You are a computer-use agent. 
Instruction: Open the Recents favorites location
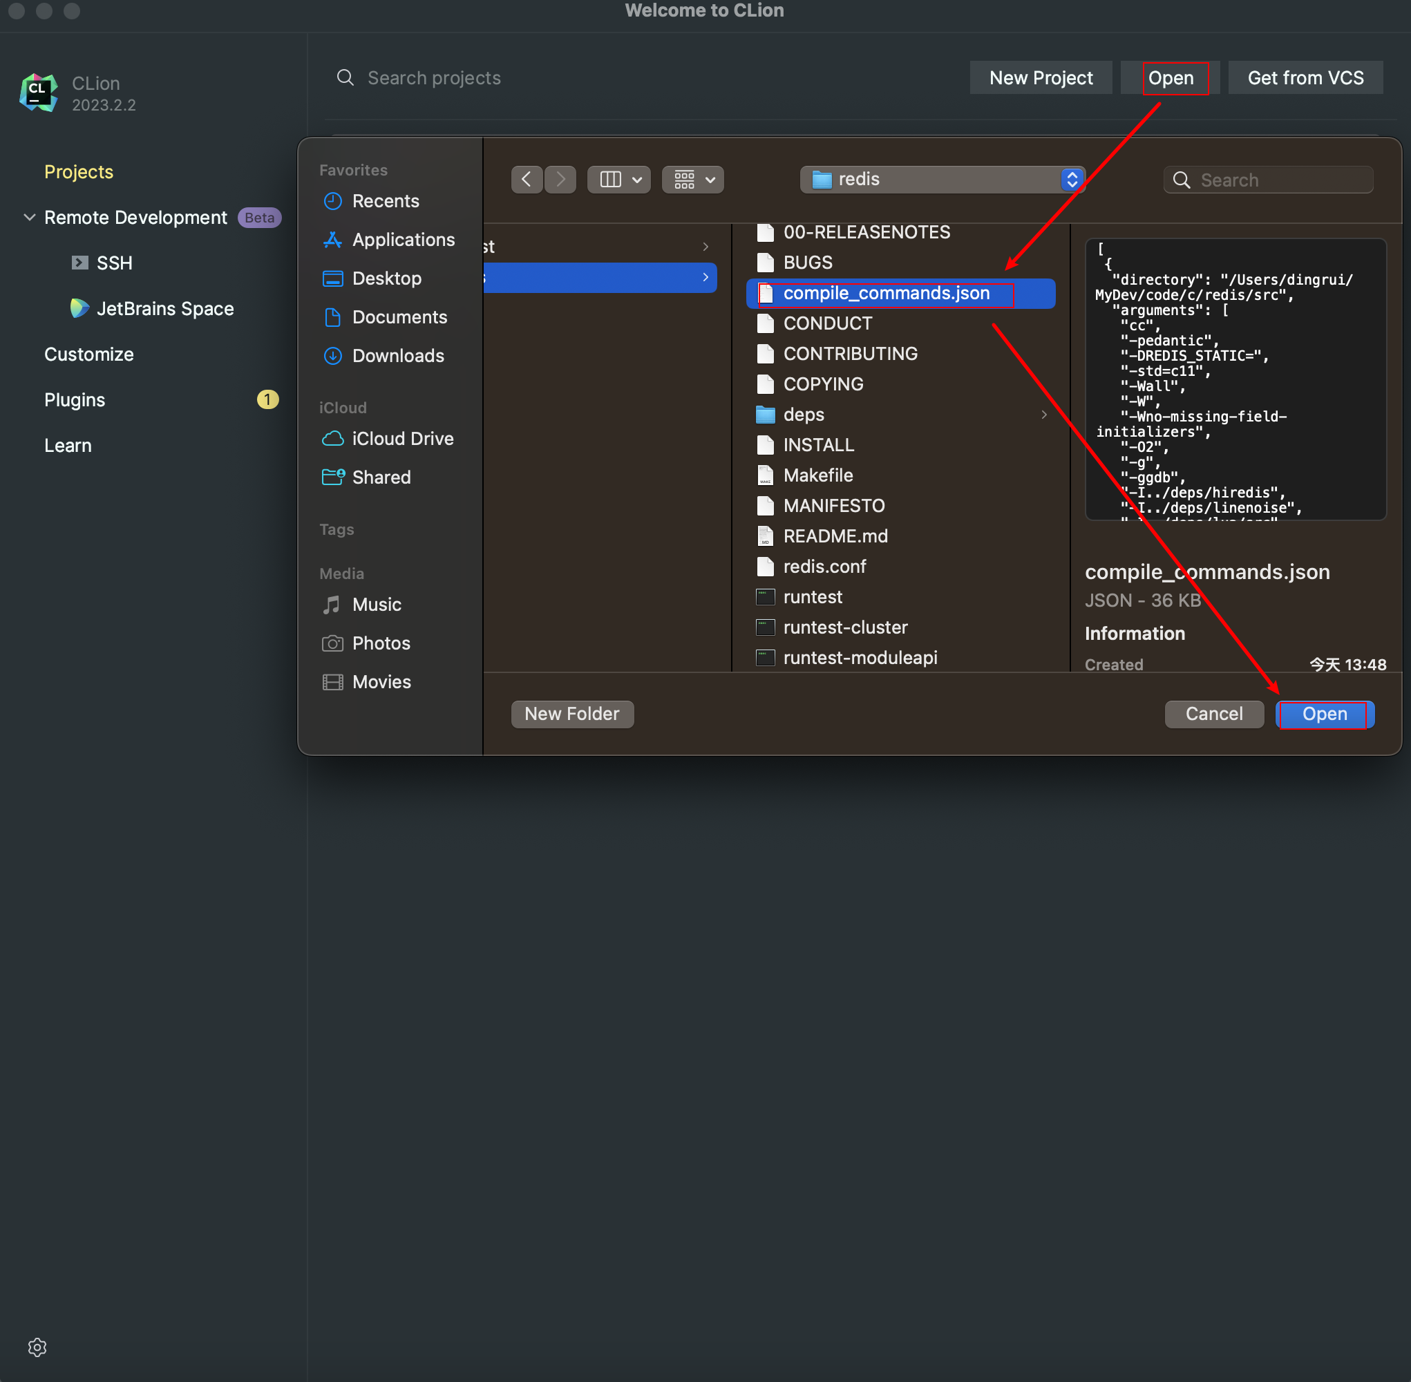tap(385, 201)
